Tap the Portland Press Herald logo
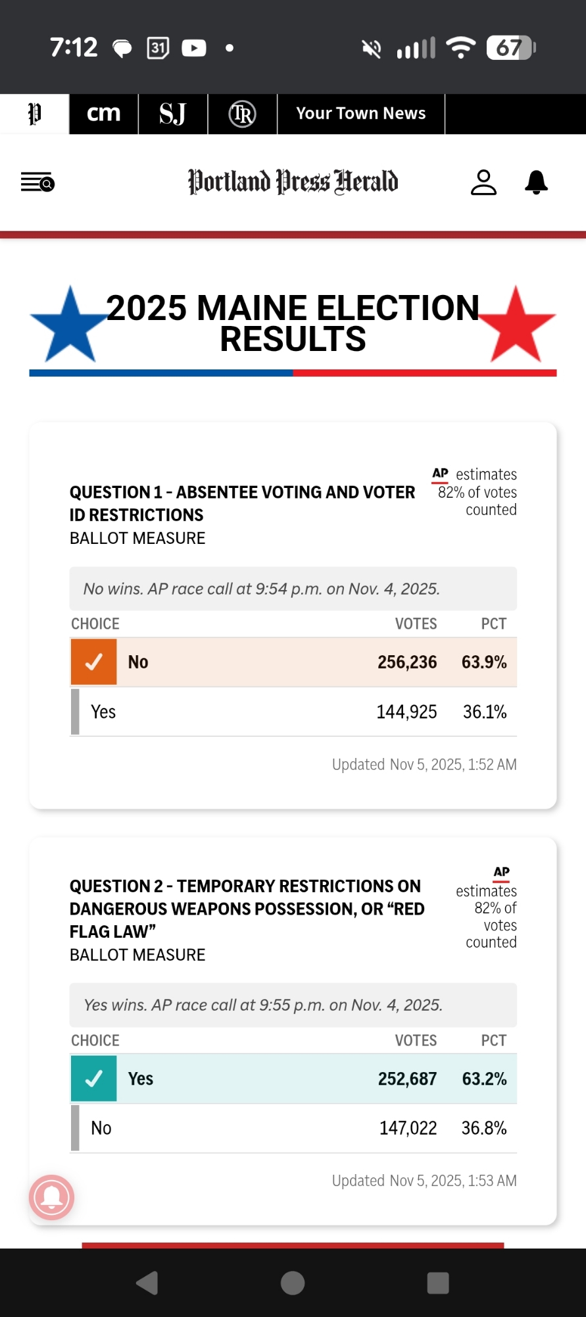Image resolution: width=586 pixels, height=1317 pixels. (x=293, y=182)
